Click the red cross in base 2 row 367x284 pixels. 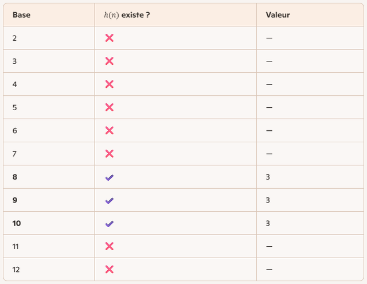click(x=110, y=38)
